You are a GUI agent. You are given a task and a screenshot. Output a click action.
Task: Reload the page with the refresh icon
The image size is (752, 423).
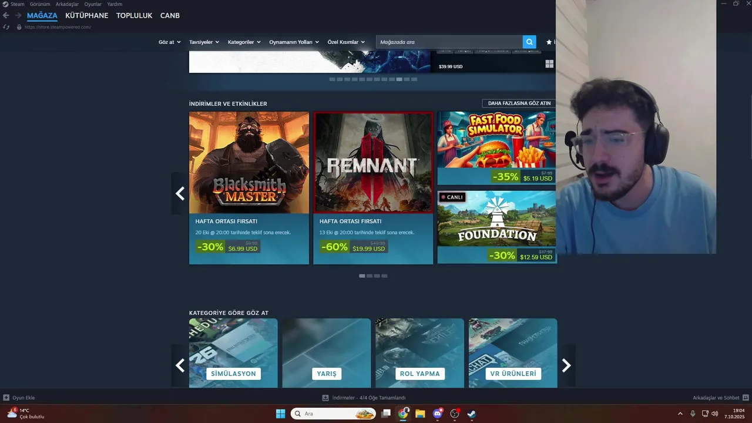(6, 27)
